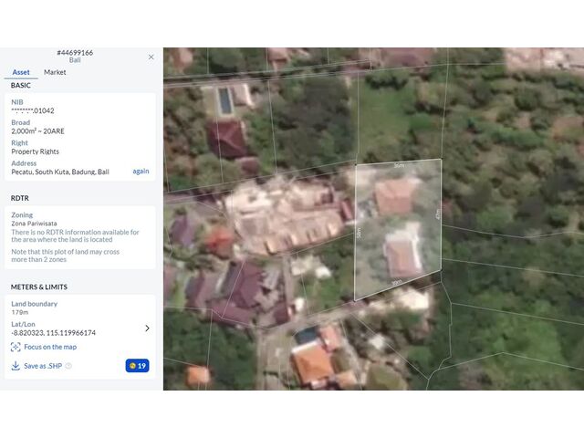Viewport: 584px width, 438px height.
Task: Click the Property Rights text
Action: 35,151
